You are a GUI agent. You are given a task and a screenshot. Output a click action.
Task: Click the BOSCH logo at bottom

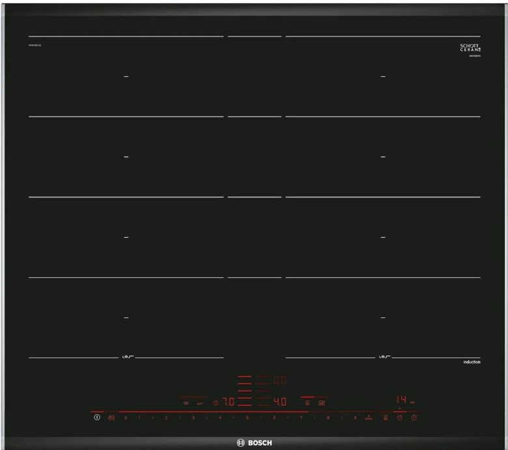point(254,443)
